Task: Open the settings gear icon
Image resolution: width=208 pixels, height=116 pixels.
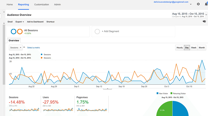Action: 198,4
